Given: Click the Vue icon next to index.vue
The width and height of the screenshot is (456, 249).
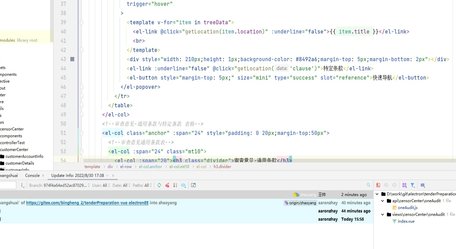Looking at the screenshot, I should click(x=395, y=221).
